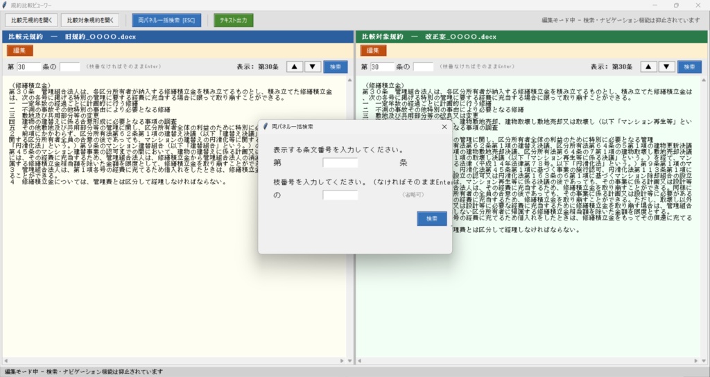Focus right panel article number field
The height and width of the screenshot is (377, 710).
382,67
